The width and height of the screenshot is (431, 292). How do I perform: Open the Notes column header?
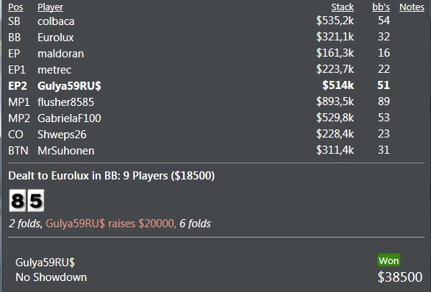[x=412, y=7]
